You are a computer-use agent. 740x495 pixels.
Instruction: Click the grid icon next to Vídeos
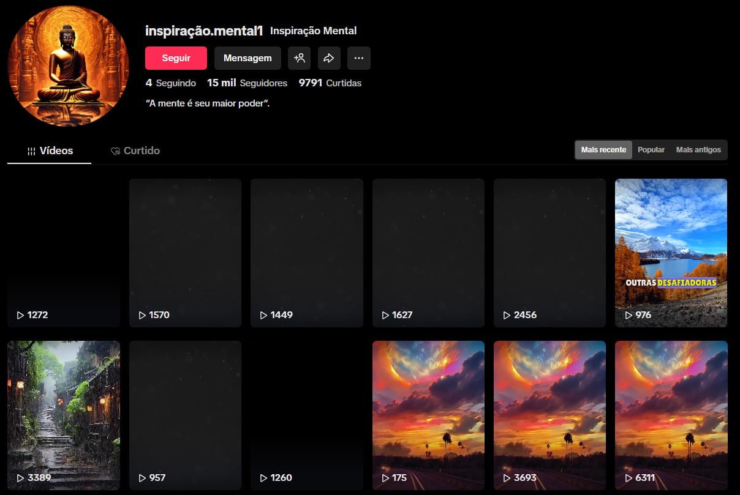pos(31,151)
